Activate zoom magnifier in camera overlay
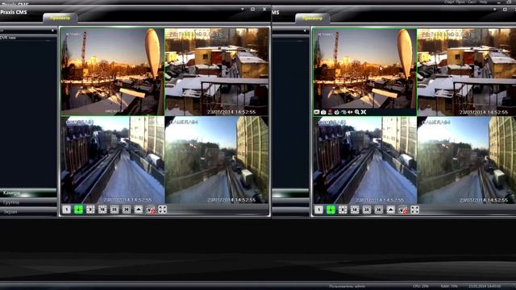Image resolution: width=516 pixels, height=290 pixels. tap(357, 112)
